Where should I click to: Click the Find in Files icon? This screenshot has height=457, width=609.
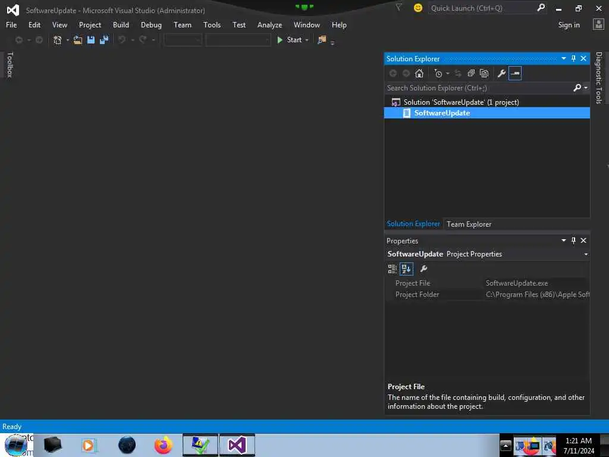[x=322, y=40]
